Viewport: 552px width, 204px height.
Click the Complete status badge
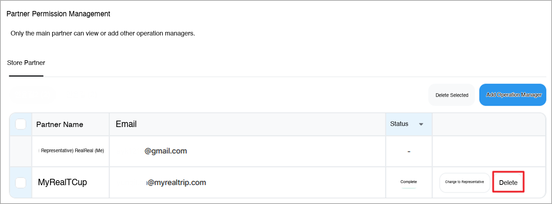click(409, 182)
